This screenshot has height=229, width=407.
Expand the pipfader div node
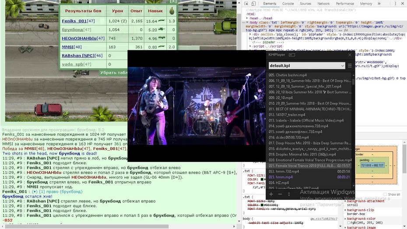[x=250, y=34]
